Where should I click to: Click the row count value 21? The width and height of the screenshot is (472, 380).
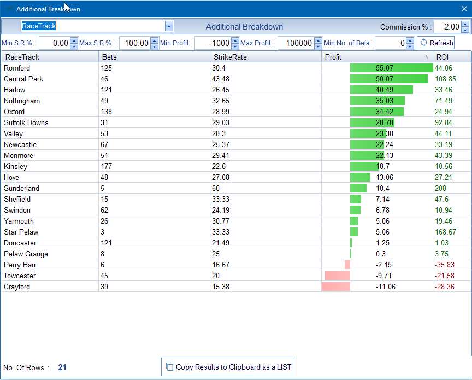(x=62, y=367)
